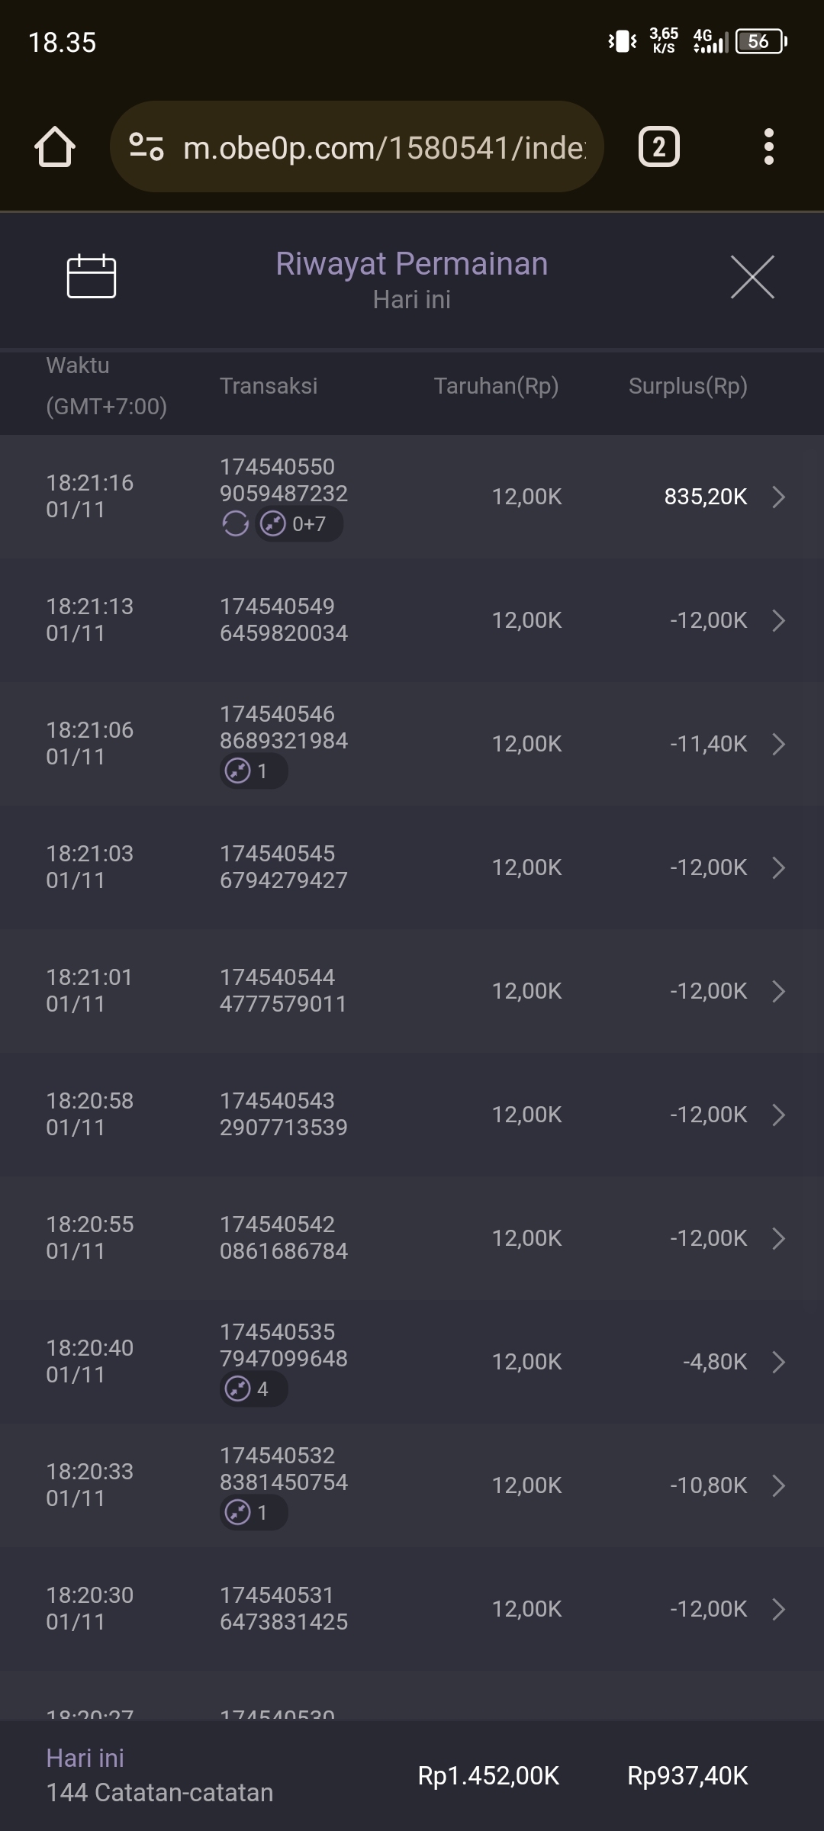Screen dimensions: 824x1831
Task: Open the tab switcher showing 2 tabs
Action: [x=658, y=146]
